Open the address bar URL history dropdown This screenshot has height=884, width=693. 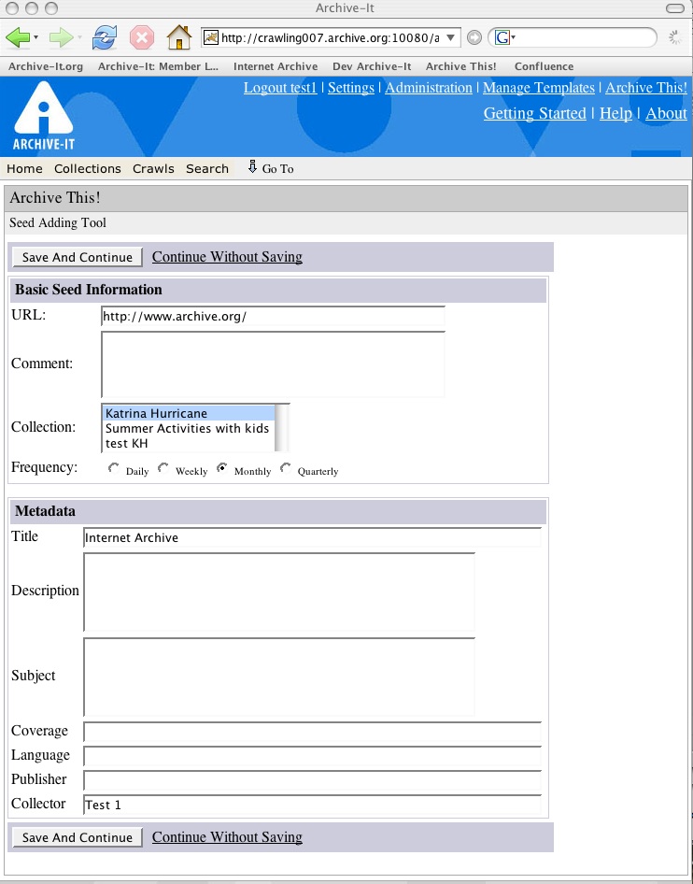452,37
